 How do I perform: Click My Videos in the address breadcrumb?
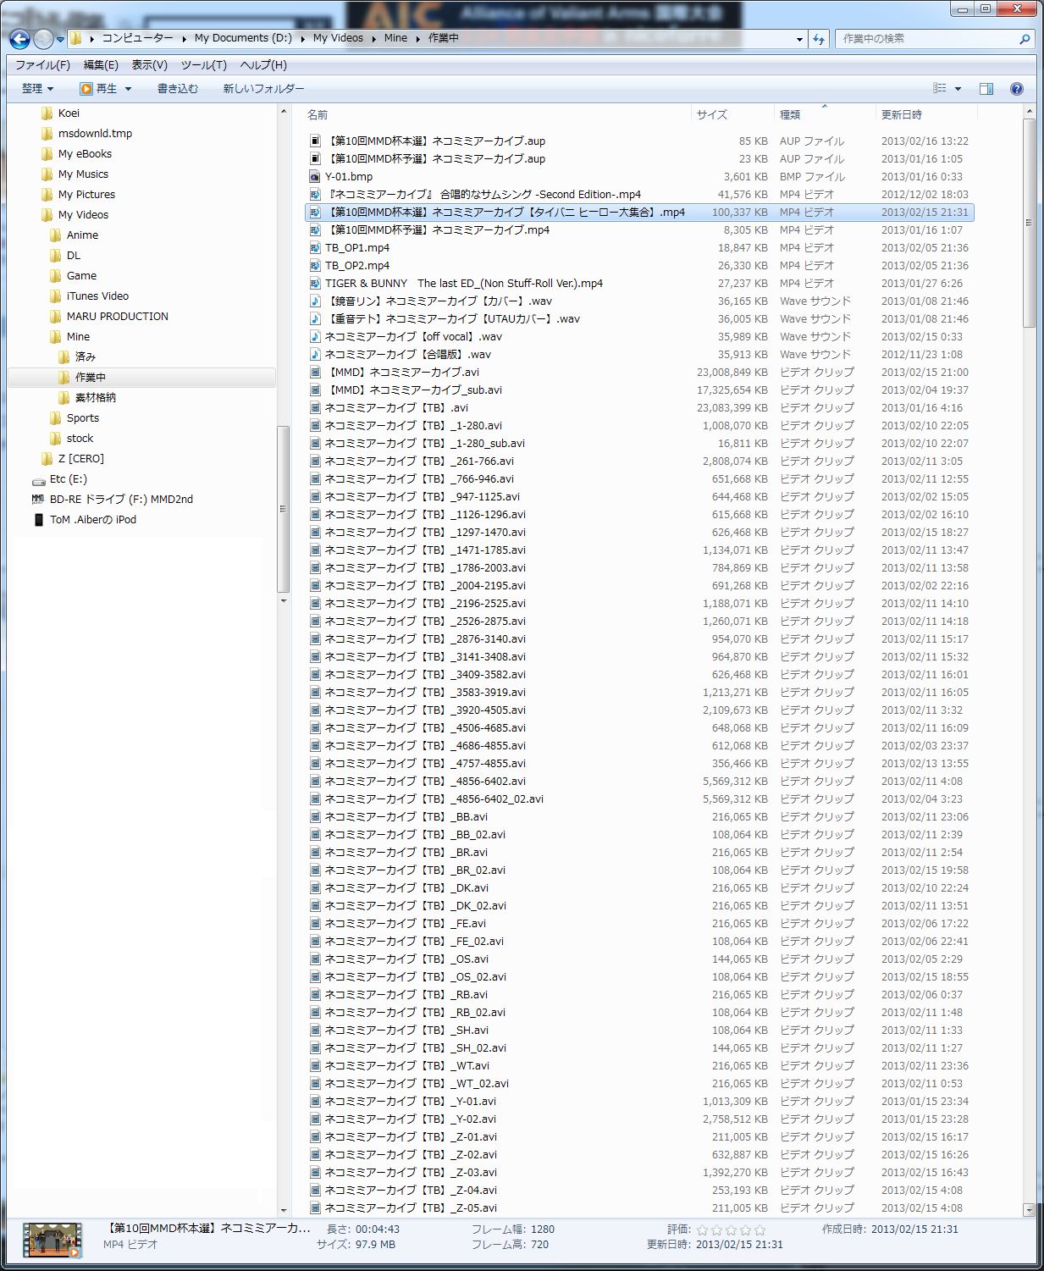click(338, 38)
